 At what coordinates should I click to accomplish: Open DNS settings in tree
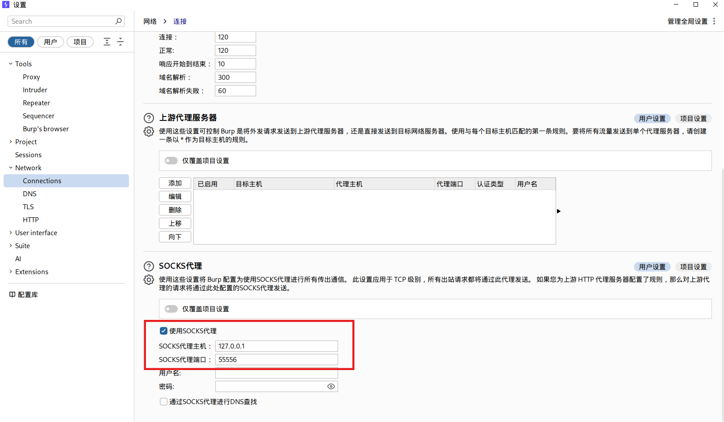(x=30, y=194)
